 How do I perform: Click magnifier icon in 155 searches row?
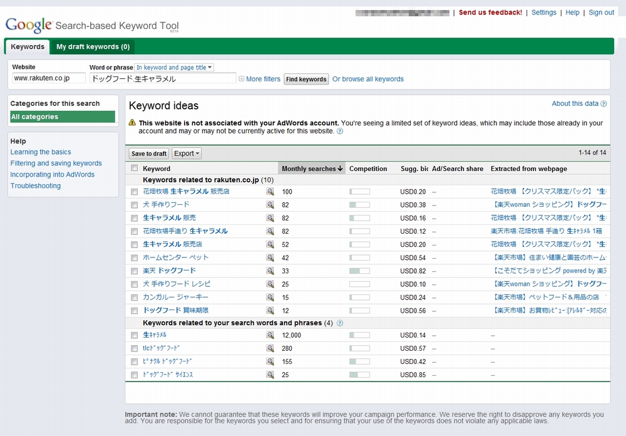[270, 361]
